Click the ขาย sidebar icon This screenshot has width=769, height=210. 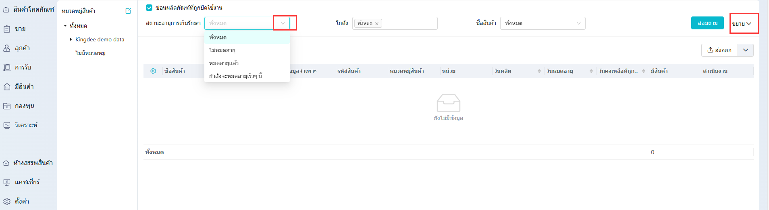7,29
